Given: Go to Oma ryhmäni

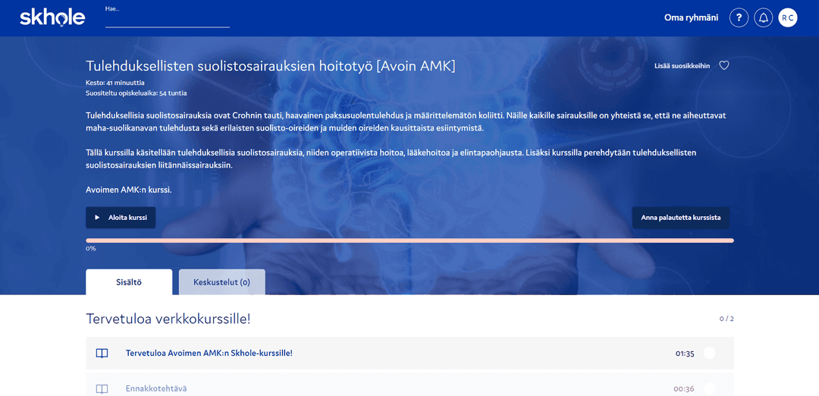Looking at the screenshot, I should 690,17.
